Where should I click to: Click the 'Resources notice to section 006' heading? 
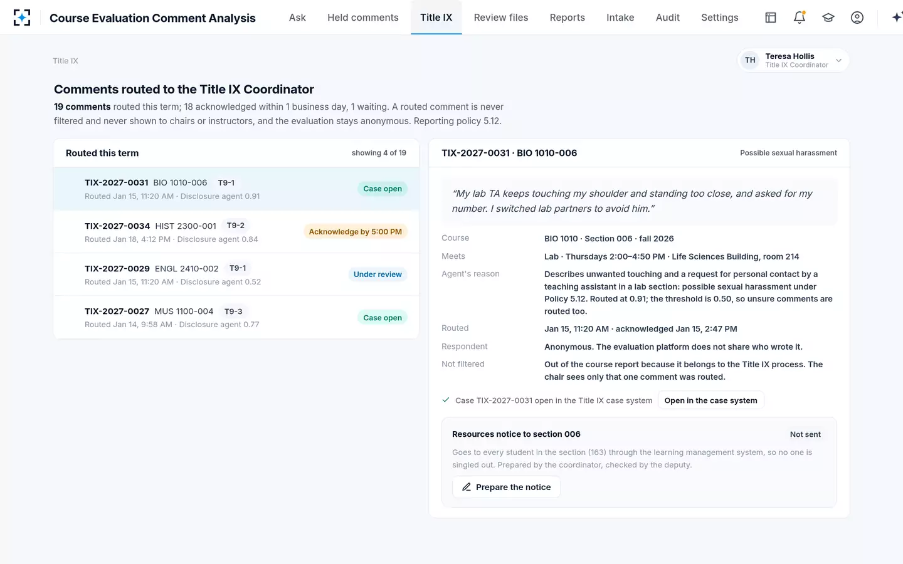tap(516, 434)
